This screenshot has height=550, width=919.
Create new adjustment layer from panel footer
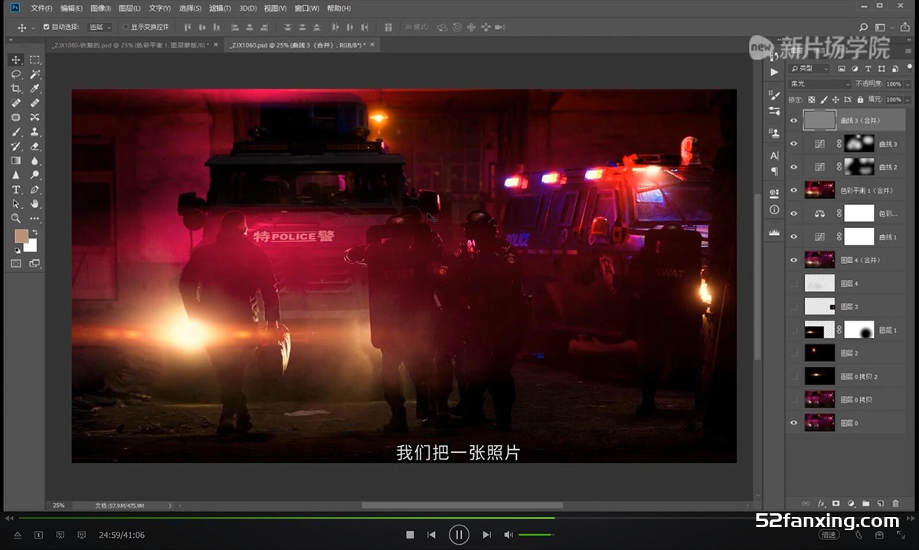pyautogui.click(x=851, y=503)
